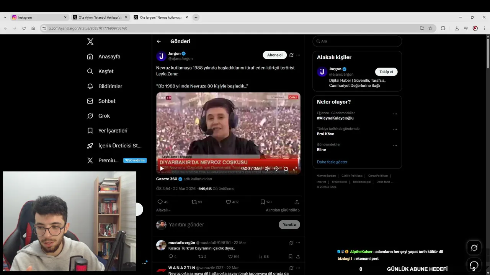490x275 pixels.
Task: Open the #AleynaKalaycıoğlu trend
Action: [335, 118]
